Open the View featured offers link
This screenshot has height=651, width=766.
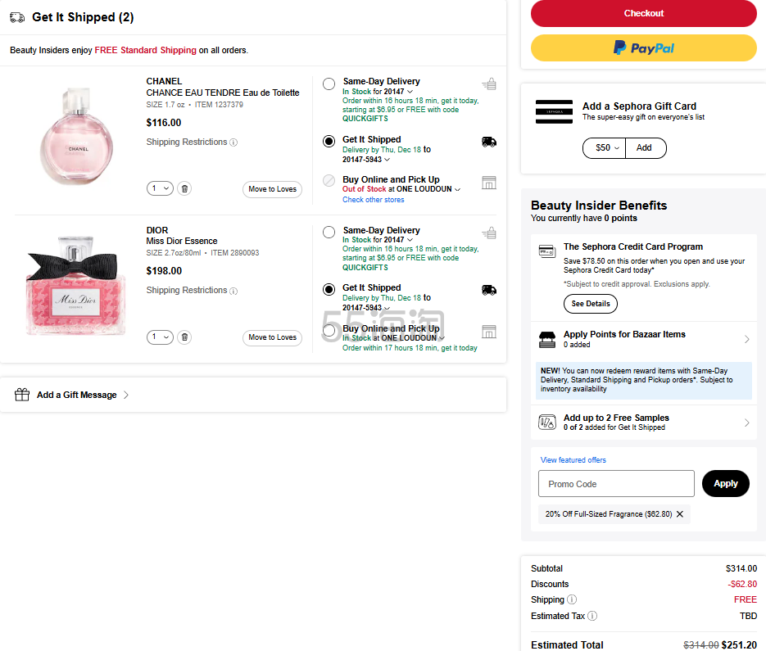click(573, 460)
